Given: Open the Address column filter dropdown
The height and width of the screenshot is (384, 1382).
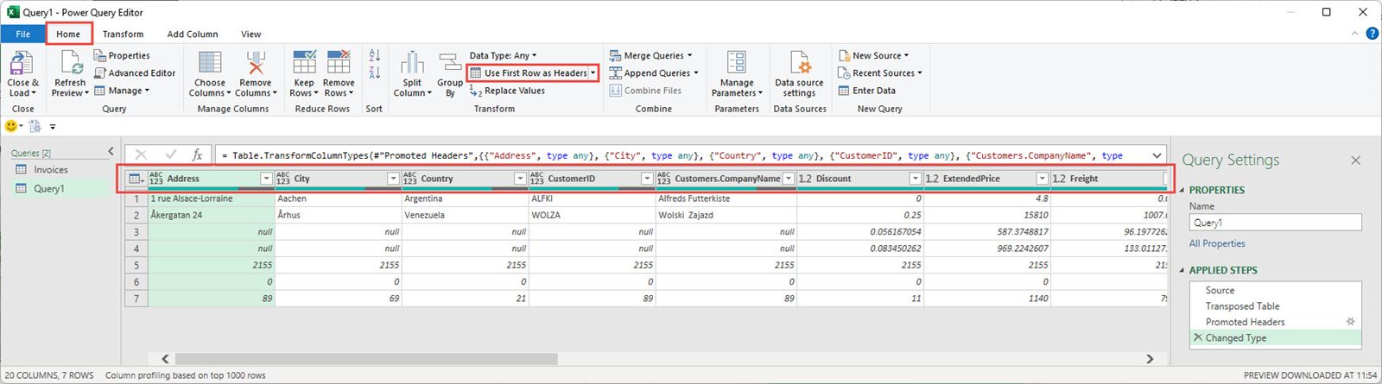Looking at the screenshot, I should click(x=266, y=179).
